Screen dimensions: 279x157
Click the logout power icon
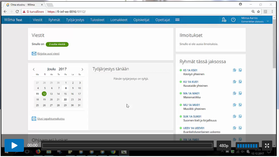233,20
